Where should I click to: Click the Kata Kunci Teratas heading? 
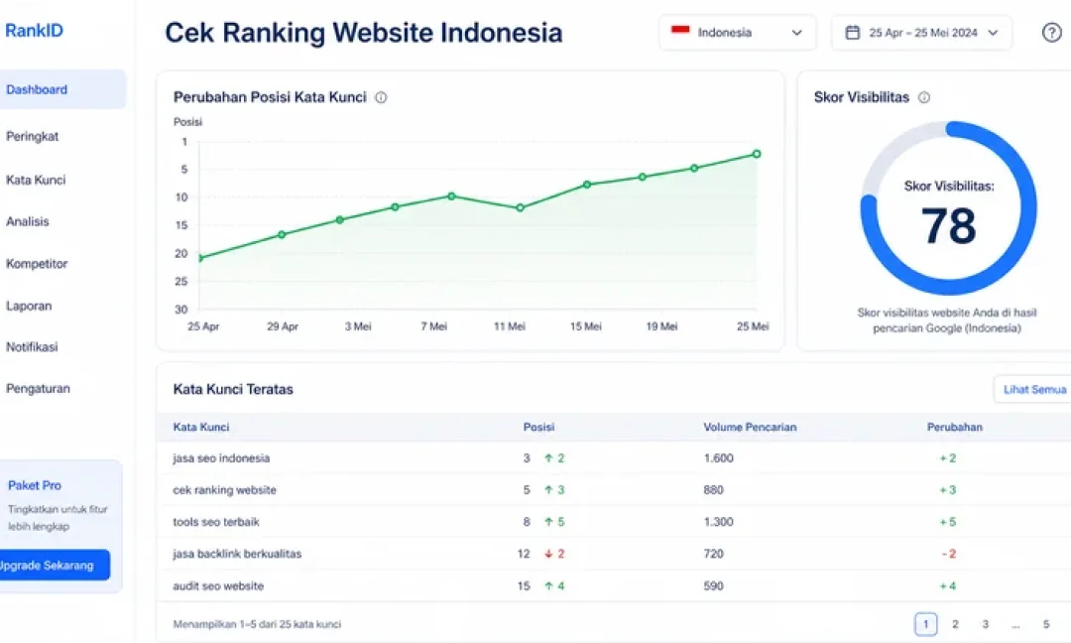[233, 390]
